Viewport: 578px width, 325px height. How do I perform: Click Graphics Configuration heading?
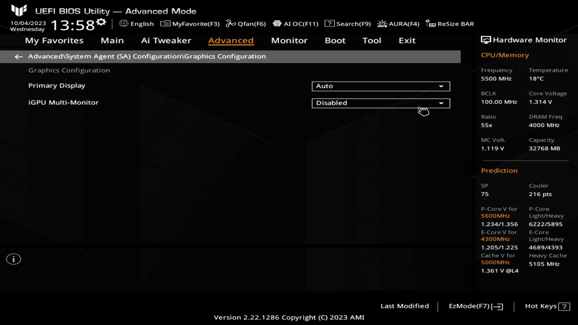coord(69,70)
